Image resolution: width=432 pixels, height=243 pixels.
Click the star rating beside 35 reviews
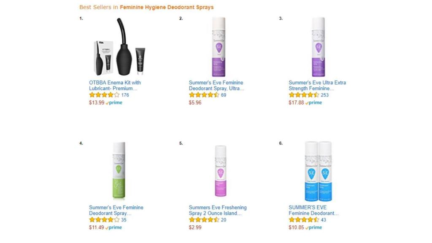[104, 220]
